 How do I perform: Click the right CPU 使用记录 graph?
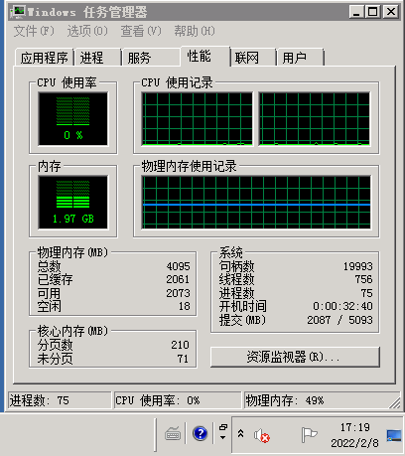click(314, 118)
